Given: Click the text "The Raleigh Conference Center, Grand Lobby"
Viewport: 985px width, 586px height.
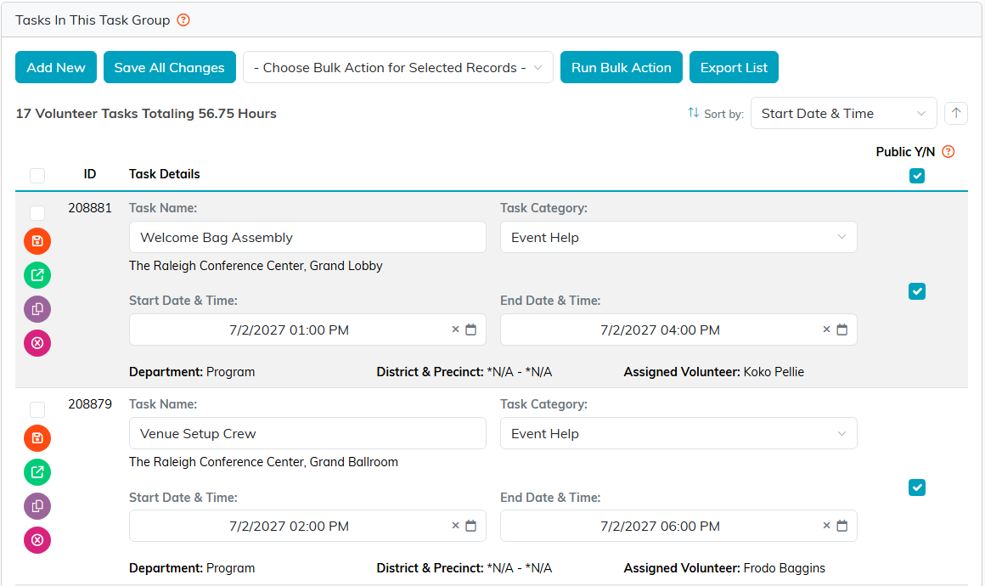Looking at the screenshot, I should [x=256, y=266].
